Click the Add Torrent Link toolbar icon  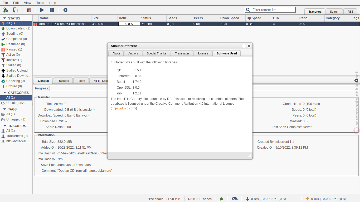[6, 10]
